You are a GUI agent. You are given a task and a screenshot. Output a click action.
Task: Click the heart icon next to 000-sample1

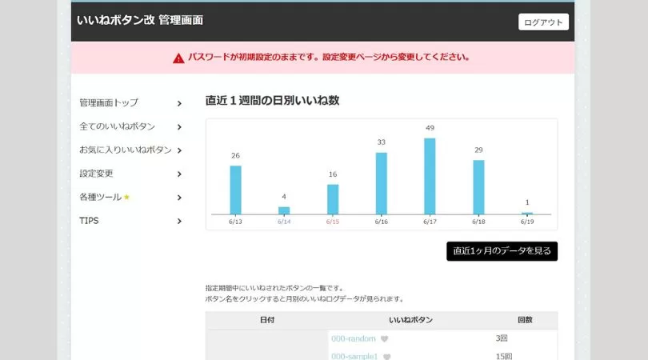click(x=387, y=357)
